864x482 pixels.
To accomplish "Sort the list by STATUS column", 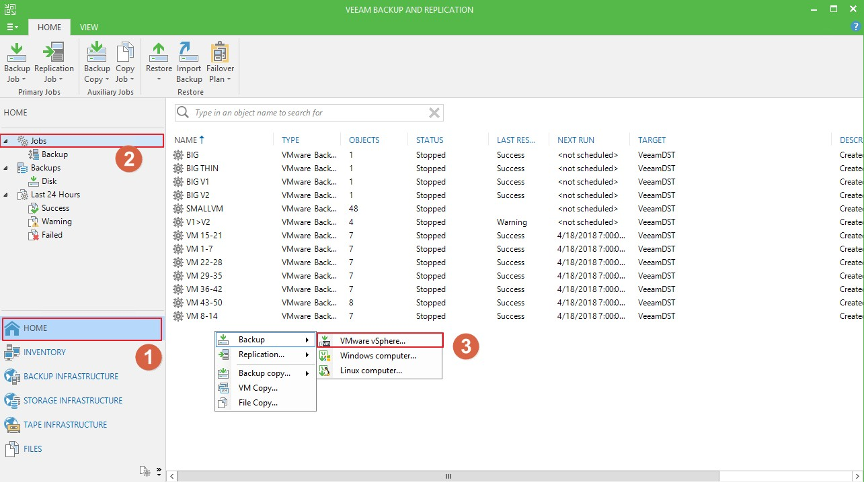I will (430, 140).
